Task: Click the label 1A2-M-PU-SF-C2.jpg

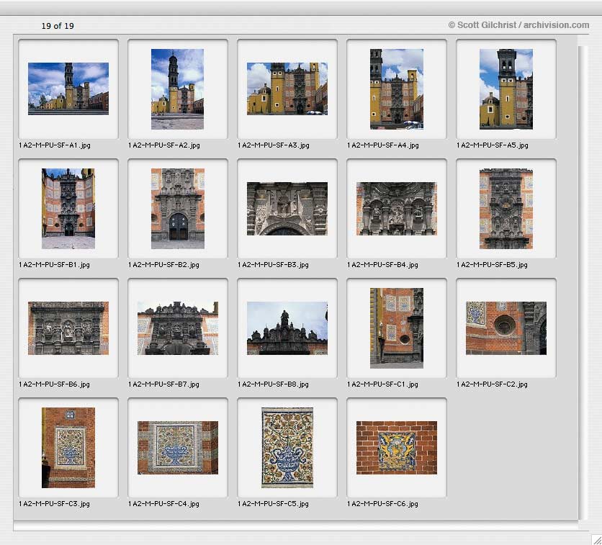Action: point(492,384)
